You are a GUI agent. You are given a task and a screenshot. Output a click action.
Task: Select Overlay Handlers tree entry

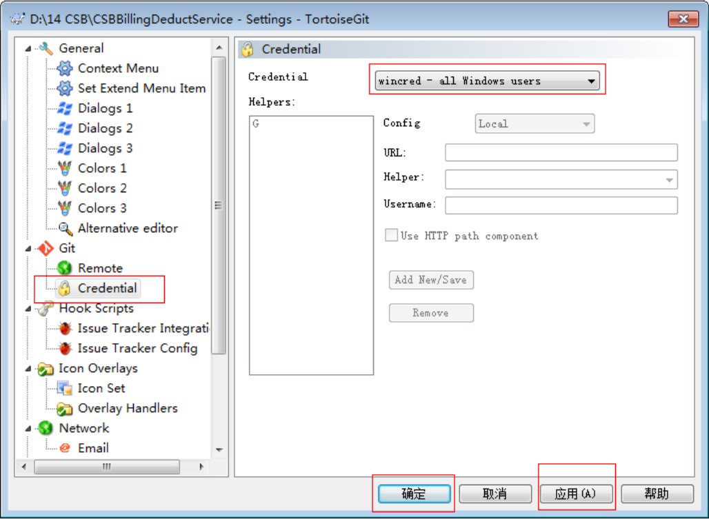coord(128,408)
